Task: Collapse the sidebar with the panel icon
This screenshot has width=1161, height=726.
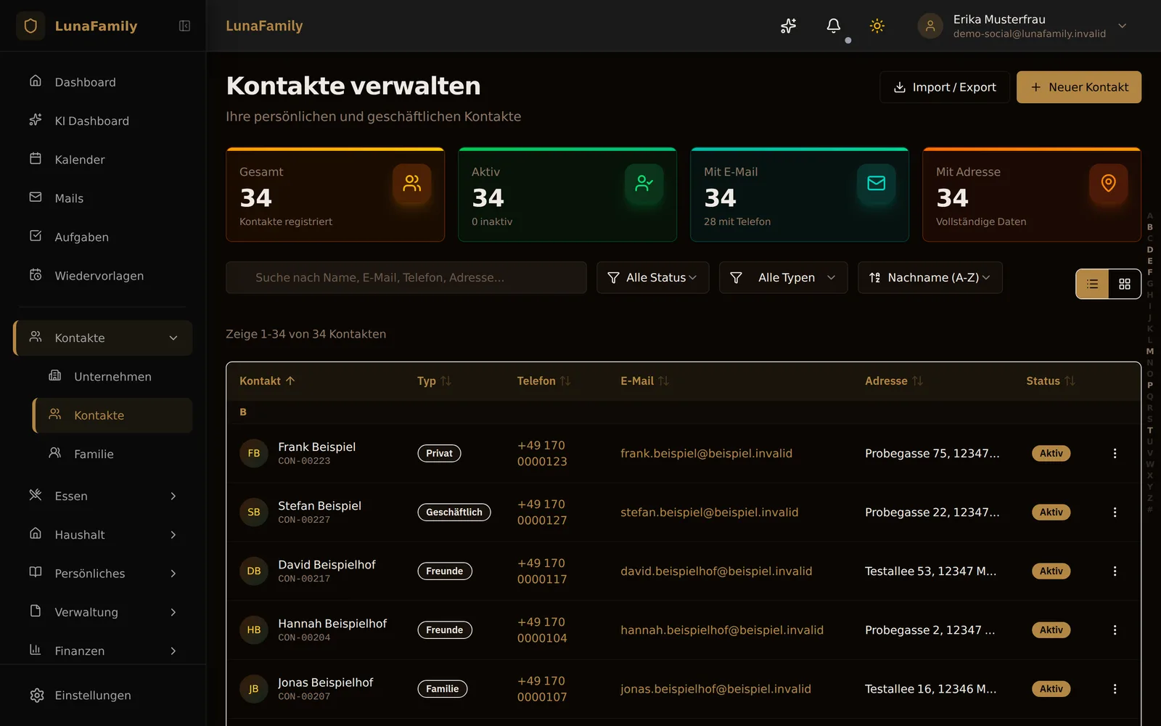Action: coord(184,26)
